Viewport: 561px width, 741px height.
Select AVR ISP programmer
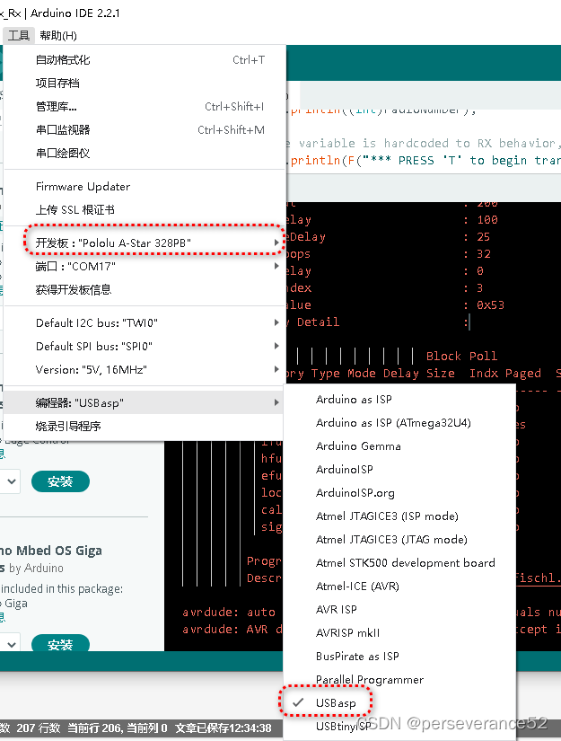[399, 610]
